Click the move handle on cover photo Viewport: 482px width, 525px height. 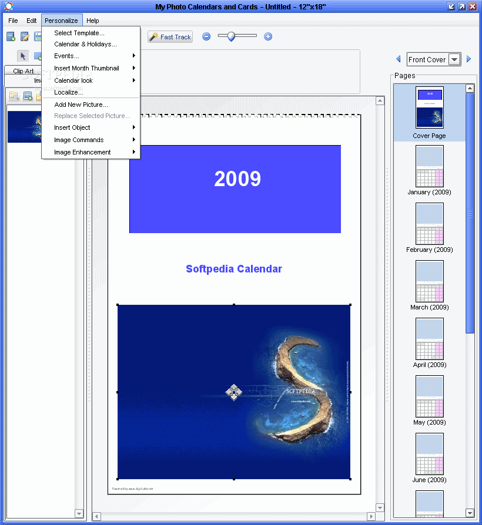tap(233, 392)
